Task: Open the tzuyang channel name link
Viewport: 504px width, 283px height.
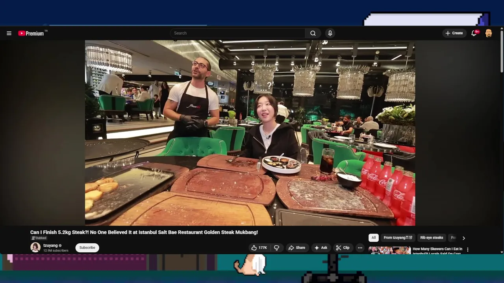Action: pos(50,245)
